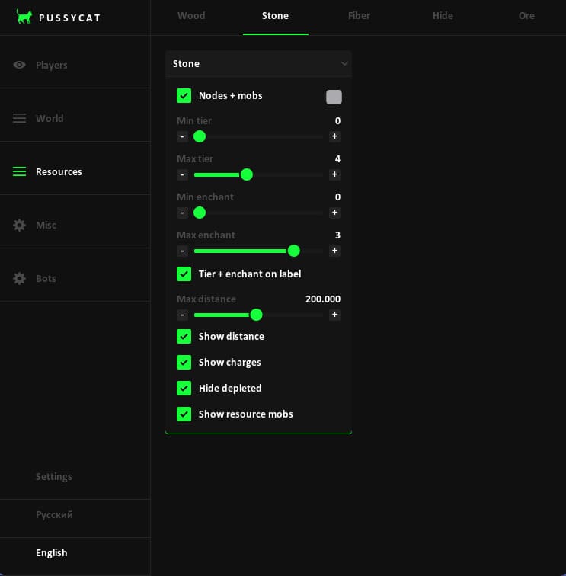Uncheck Hide depleted checkbox
The image size is (566, 576).
pos(184,389)
